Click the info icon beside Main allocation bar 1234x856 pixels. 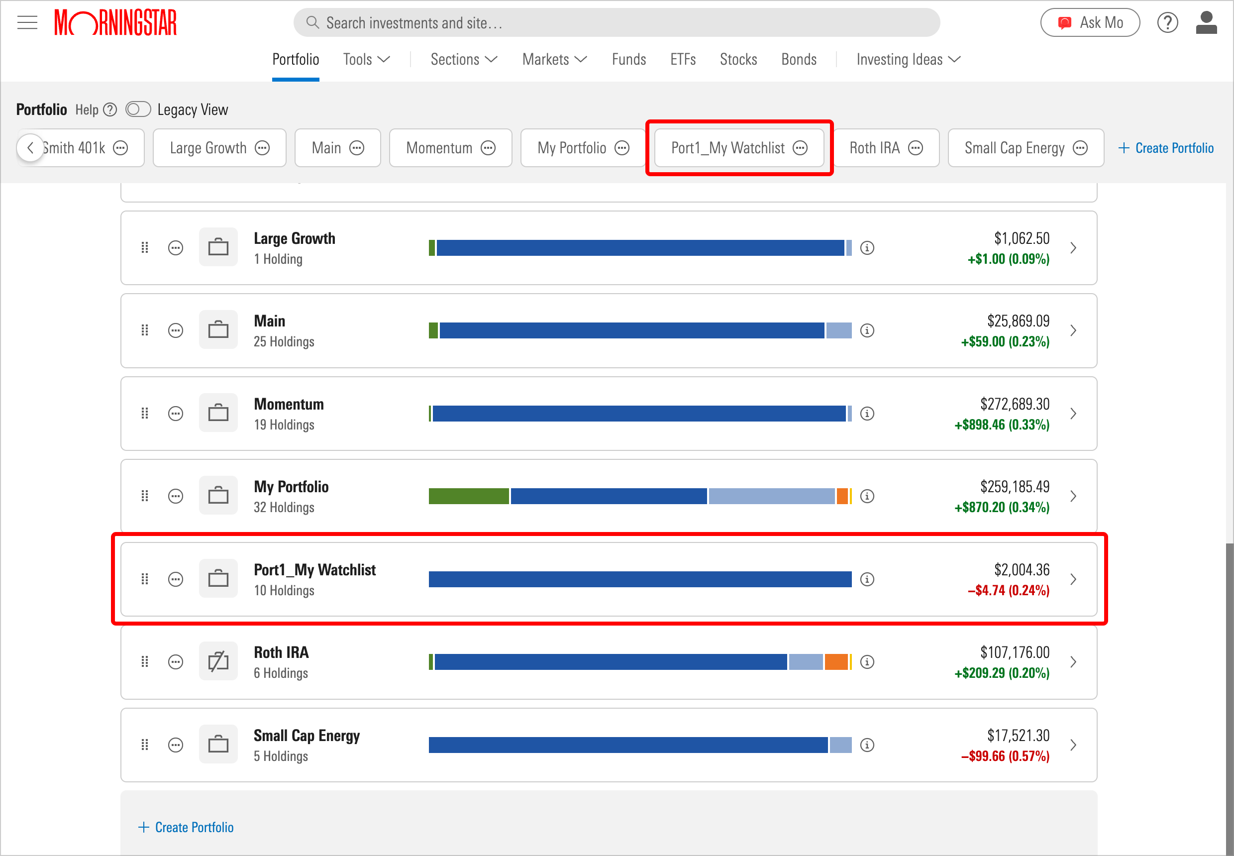pyautogui.click(x=867, y=330)
